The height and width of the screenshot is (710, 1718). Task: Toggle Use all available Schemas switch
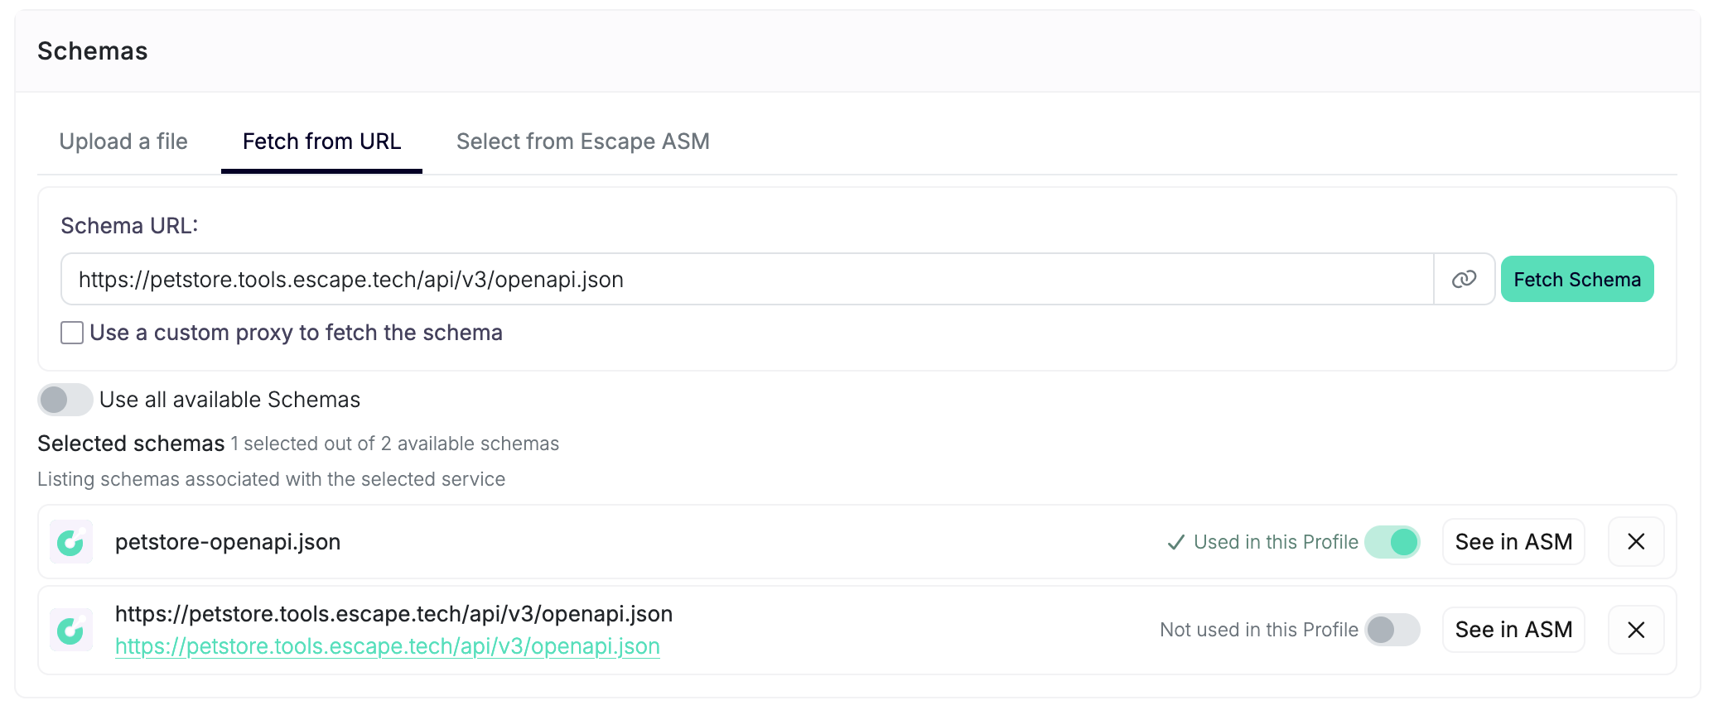[65, 400]
